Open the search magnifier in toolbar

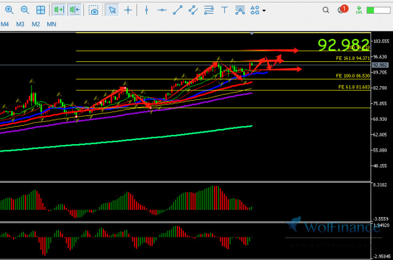[x=325, y=10]
